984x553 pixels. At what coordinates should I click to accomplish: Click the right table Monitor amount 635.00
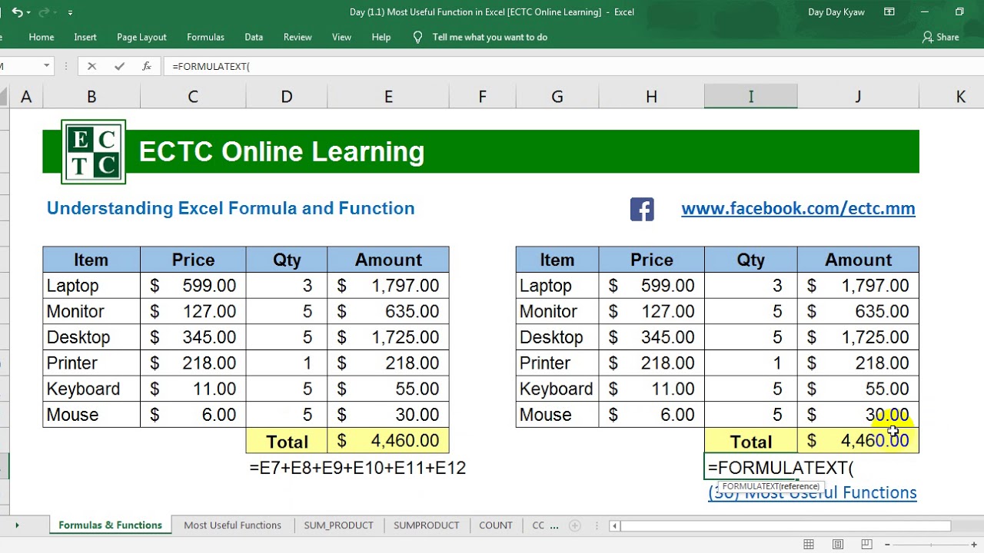click(858, 311)
